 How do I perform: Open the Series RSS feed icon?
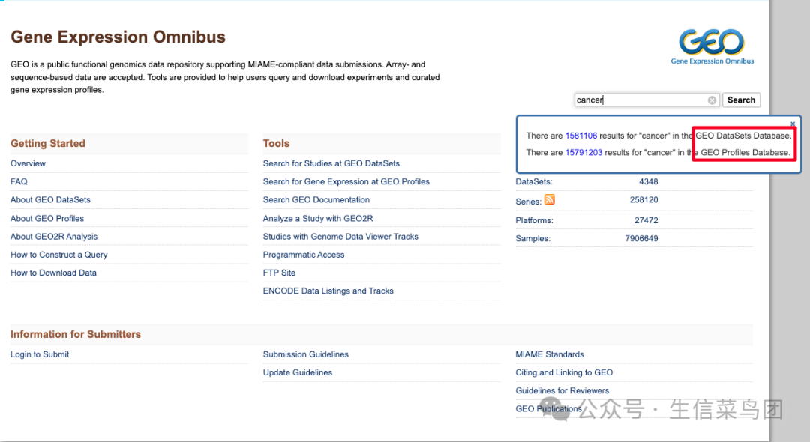click(x=550, y=199)
